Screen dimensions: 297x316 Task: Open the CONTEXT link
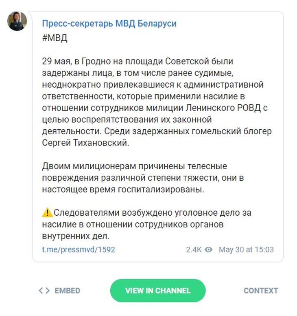point(261,291)
